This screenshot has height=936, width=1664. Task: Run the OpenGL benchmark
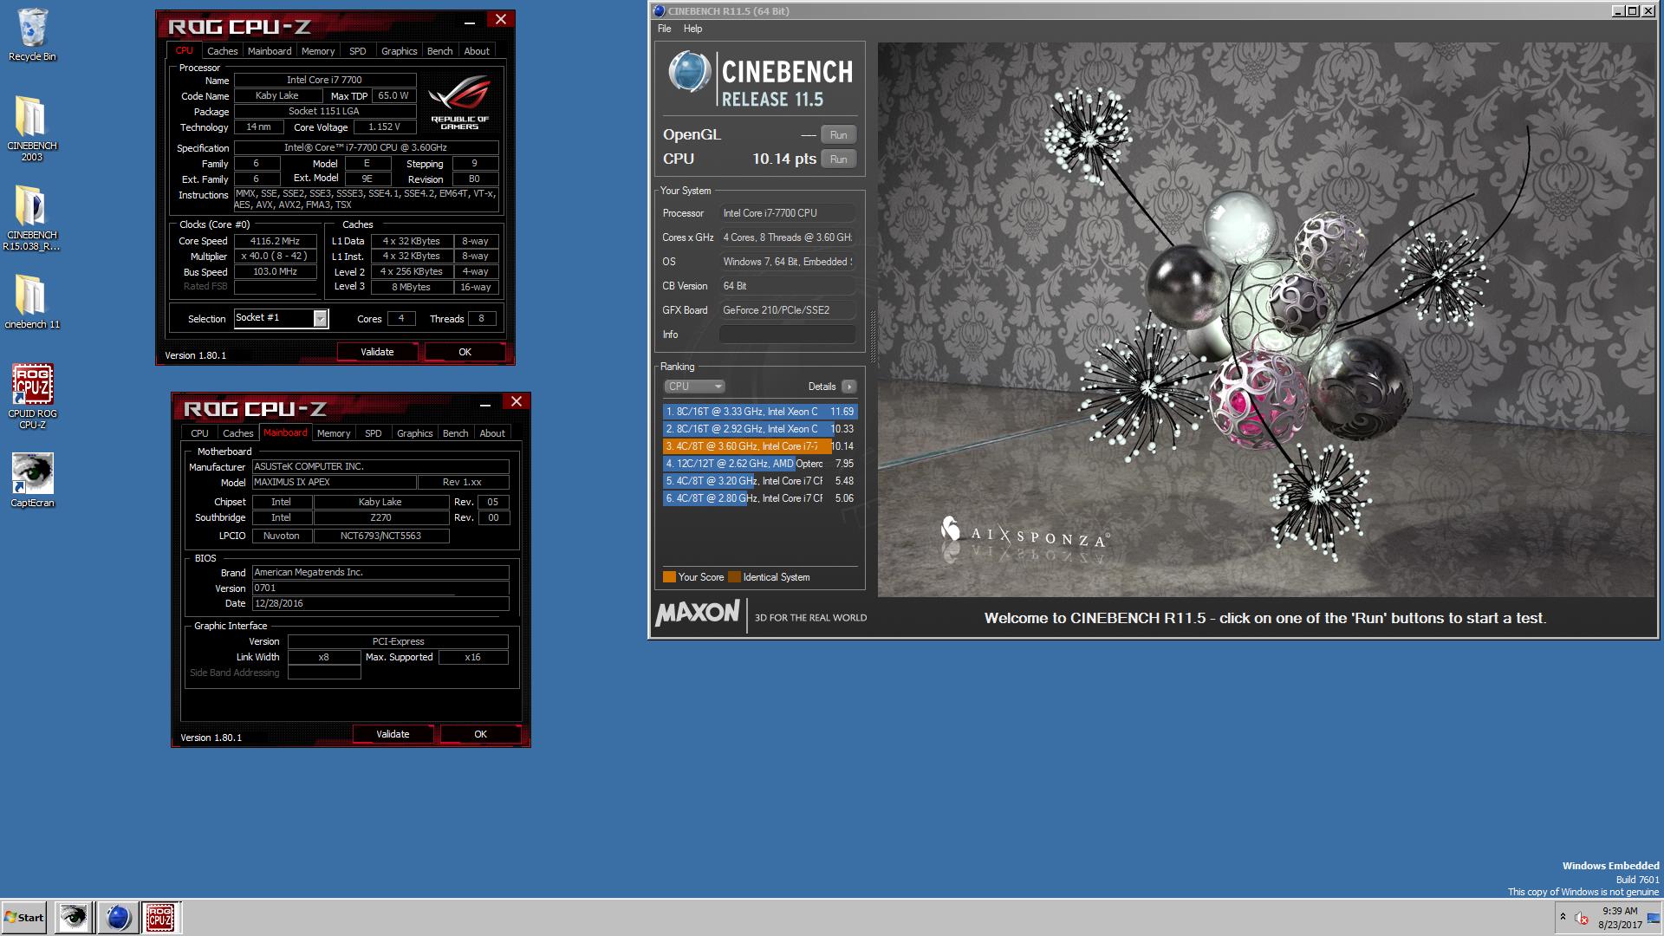[838, 135]
